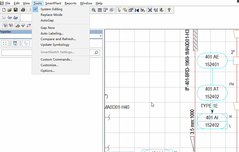This screenshot has width=239, height=152.
Task: Click the valve catalog explorer icon
Action: [137, 10]
